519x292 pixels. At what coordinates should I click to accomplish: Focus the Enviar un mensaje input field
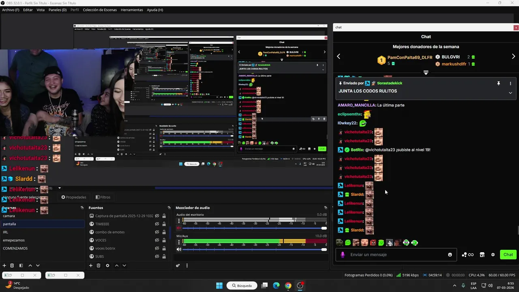395,255
